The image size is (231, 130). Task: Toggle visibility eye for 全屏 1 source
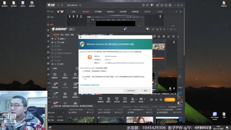click(x=52, y=64)
